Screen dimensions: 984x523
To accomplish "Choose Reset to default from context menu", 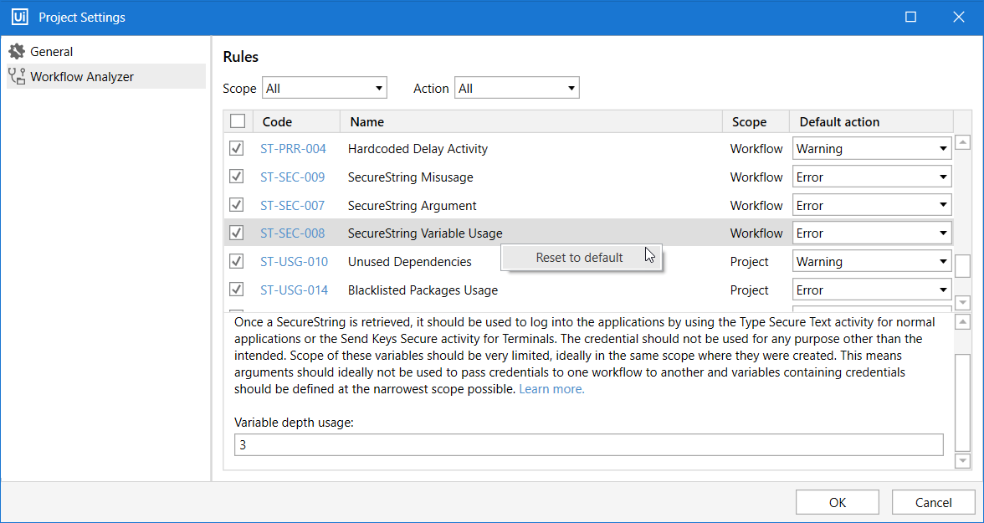I will pos(579,258).
